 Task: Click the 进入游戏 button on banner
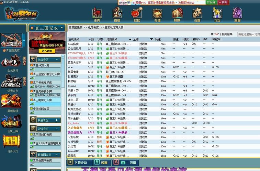click(47, 51)
